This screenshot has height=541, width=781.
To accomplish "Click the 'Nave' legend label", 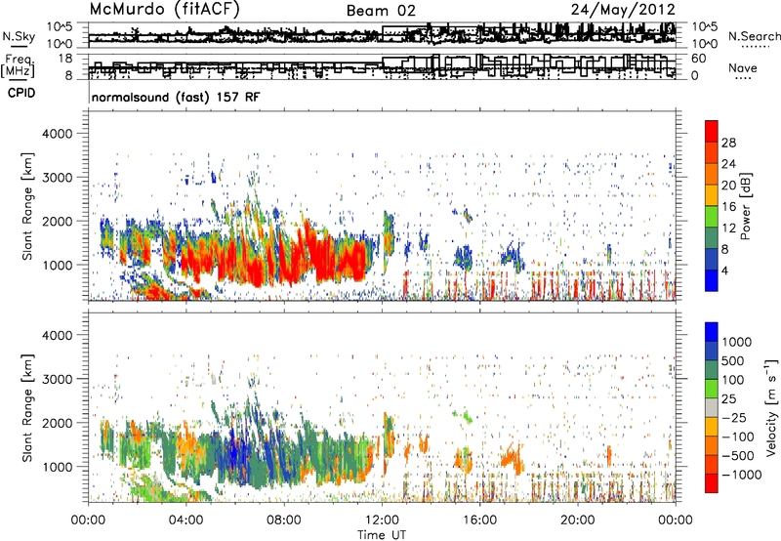I will (x=743, y=67).
